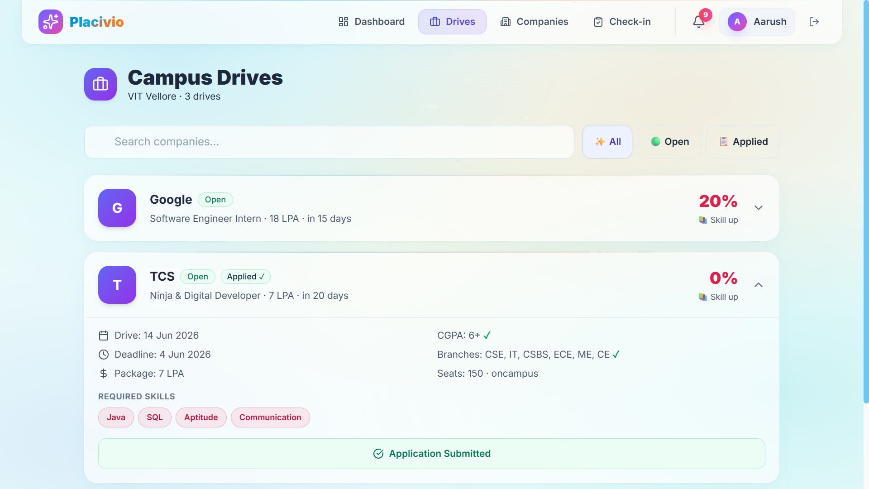The image size is (869, 489).
Task: Click the Google company name
Action: [171, 200]
